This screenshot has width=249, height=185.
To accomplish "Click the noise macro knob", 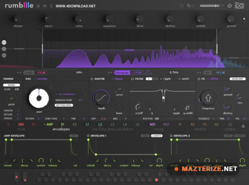I will click(x=78, y=19).
